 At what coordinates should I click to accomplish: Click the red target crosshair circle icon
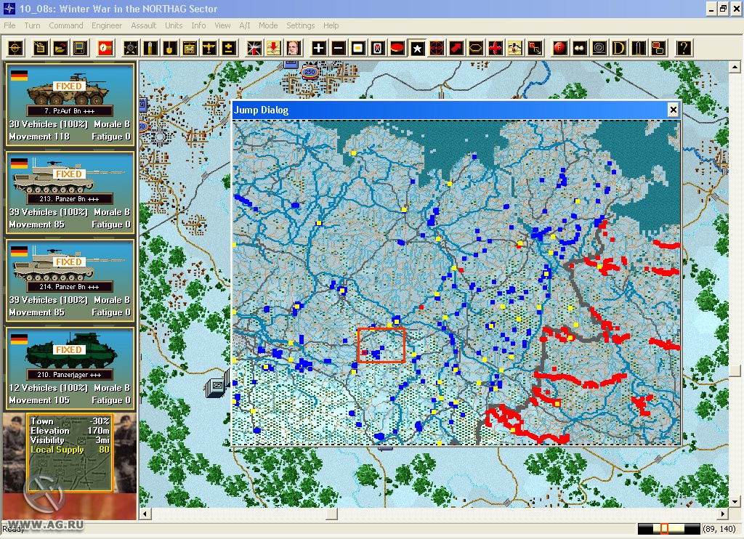click(437, 48)
